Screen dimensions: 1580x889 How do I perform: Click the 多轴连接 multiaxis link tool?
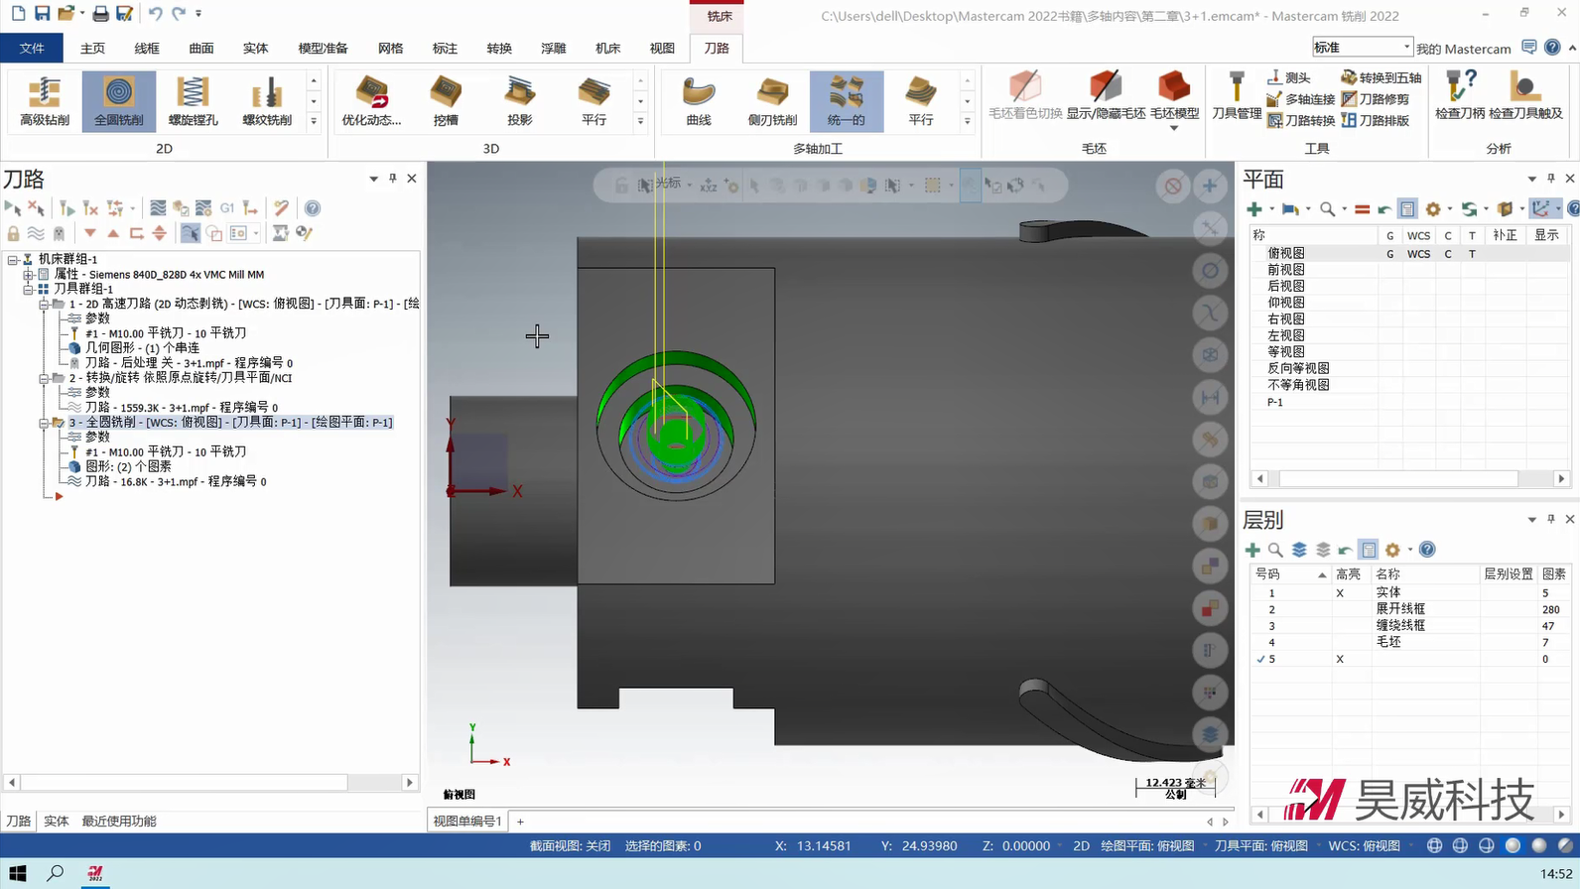point(1301,99)
